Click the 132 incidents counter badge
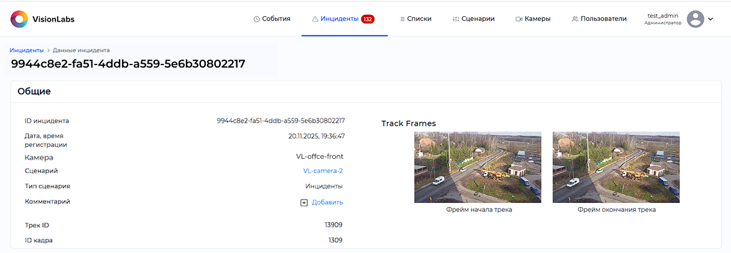731x253 pixels. pos(368,19)
